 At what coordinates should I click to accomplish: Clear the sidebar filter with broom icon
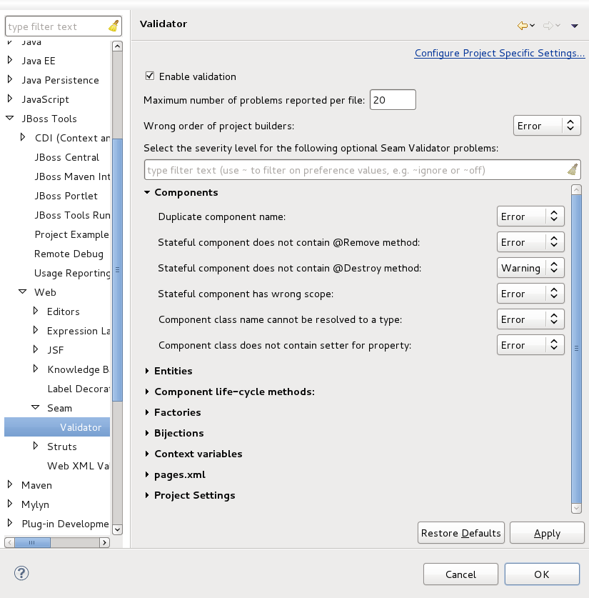114,26
